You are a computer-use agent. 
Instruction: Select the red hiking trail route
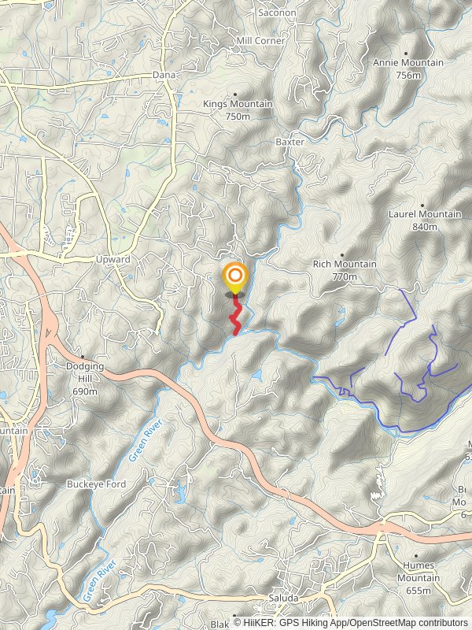tap(235, 314)
